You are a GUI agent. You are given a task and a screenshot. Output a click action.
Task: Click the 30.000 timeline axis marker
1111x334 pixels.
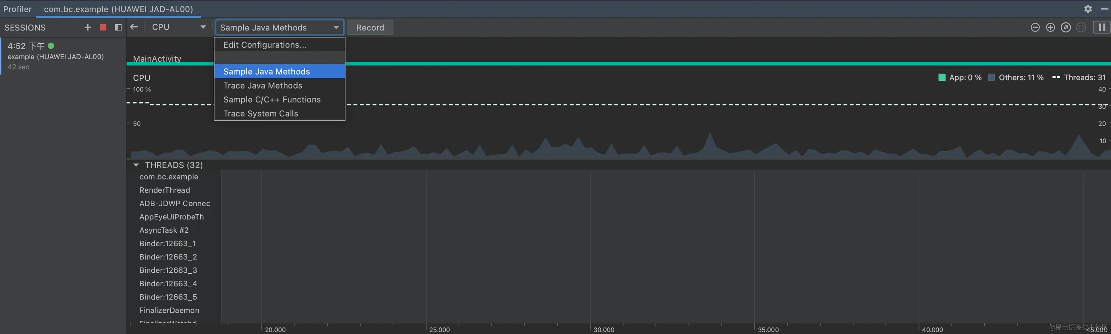pyautogui.click(x=604, y=330)
